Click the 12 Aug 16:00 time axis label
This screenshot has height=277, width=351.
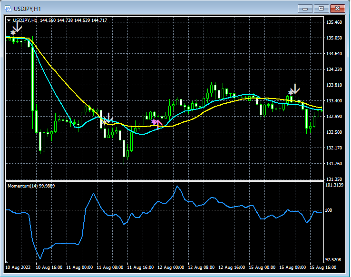[232, 267]
